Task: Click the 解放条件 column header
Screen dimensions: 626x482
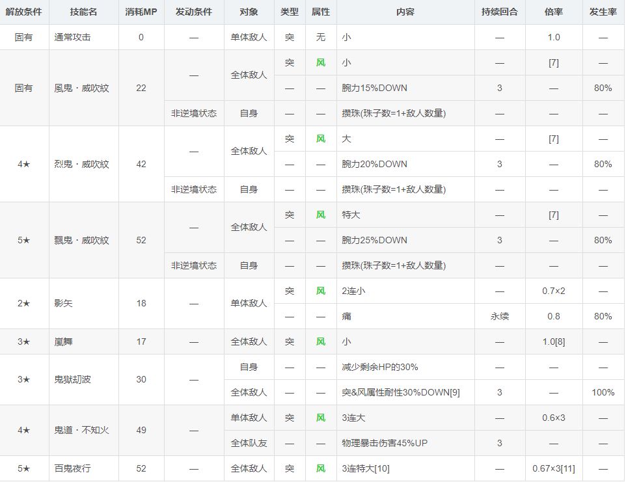Action: coord(23,12)
